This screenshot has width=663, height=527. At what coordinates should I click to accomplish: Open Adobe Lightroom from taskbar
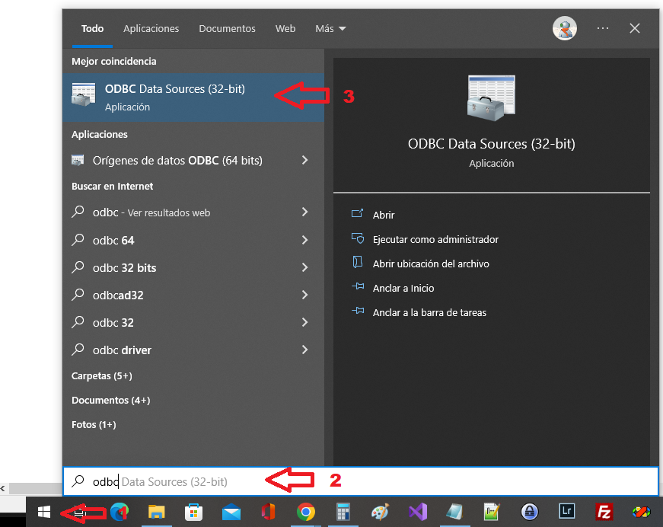[566, 513]
